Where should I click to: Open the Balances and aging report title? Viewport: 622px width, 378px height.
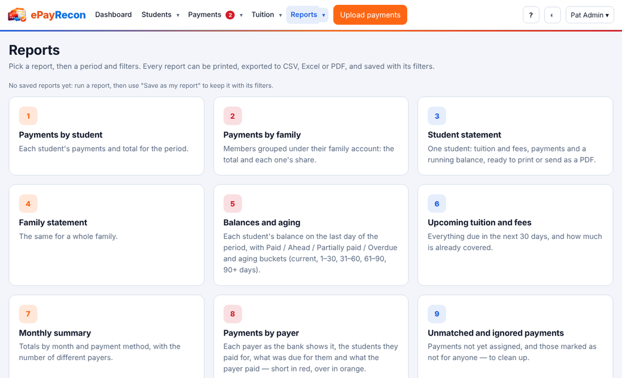[x=262, y=222]
